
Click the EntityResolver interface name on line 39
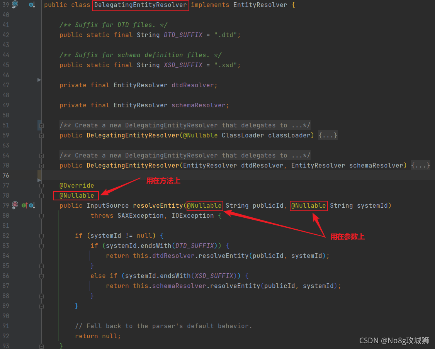click(x=260, y=5)
